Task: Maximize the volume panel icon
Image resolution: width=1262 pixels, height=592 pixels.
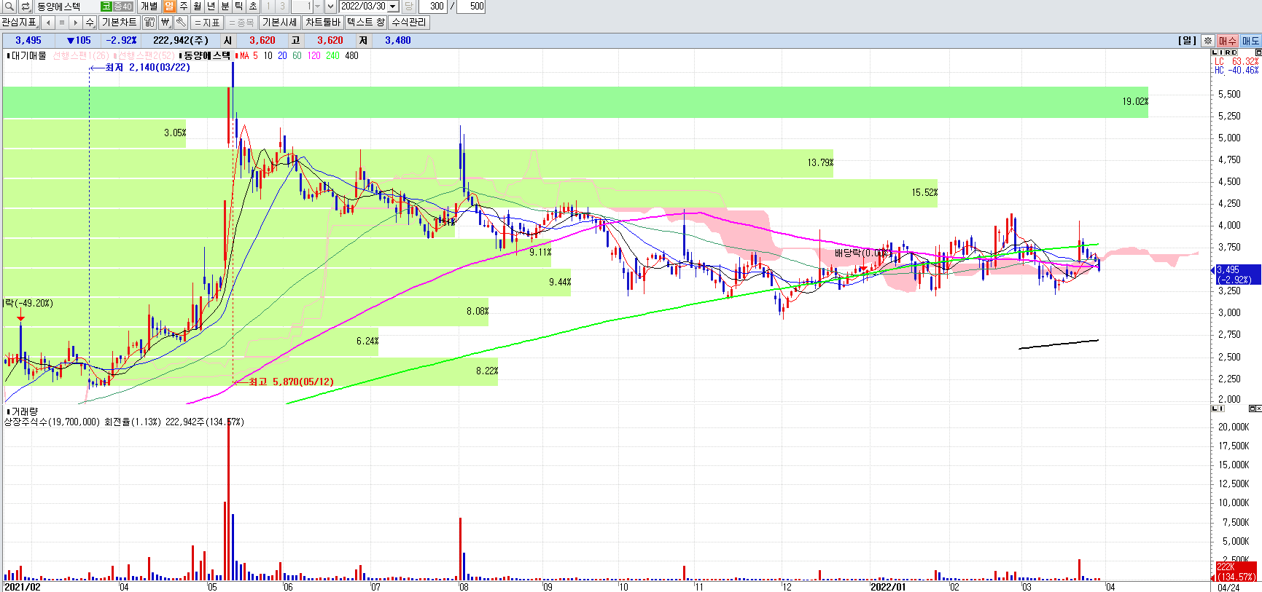Action: point(1252,409)
